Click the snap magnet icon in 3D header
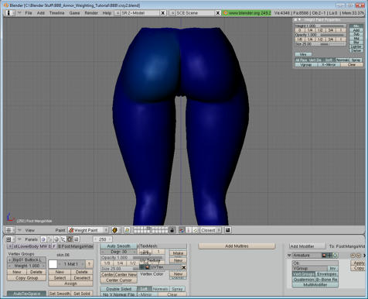Viewport: 368px width, 299px height. point(182,230)
